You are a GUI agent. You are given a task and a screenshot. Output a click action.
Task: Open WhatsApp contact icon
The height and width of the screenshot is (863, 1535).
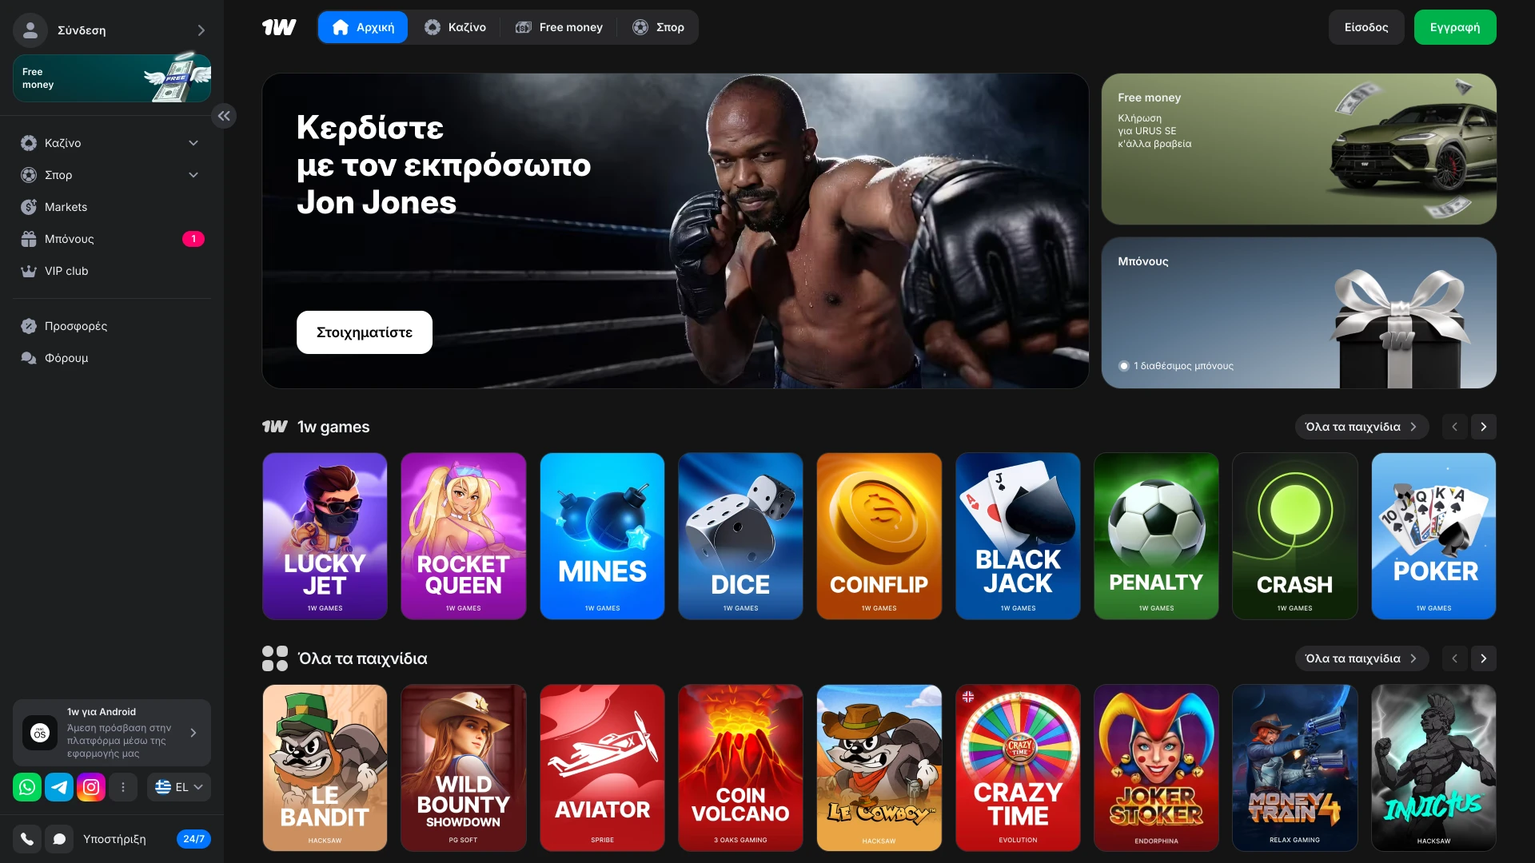tap(27, 787)
